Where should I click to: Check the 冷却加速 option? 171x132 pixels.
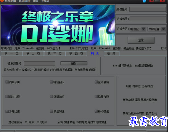pos(7,111)
